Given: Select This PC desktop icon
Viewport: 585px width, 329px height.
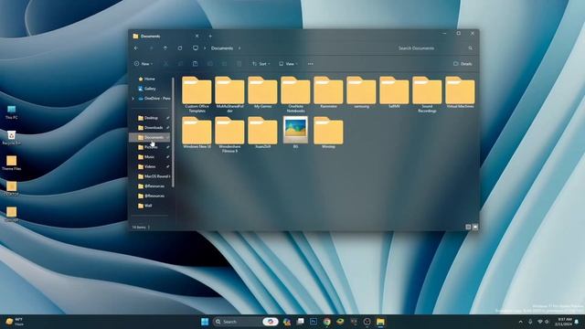Looking at the screenshot, I should point(11,111).
